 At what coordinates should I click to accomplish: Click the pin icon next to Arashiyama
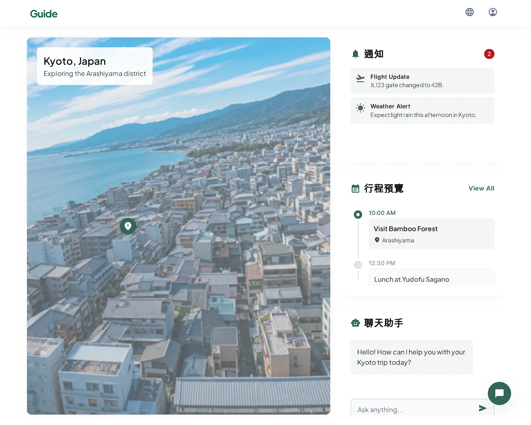pyautogui.click(x=377, y=240)
